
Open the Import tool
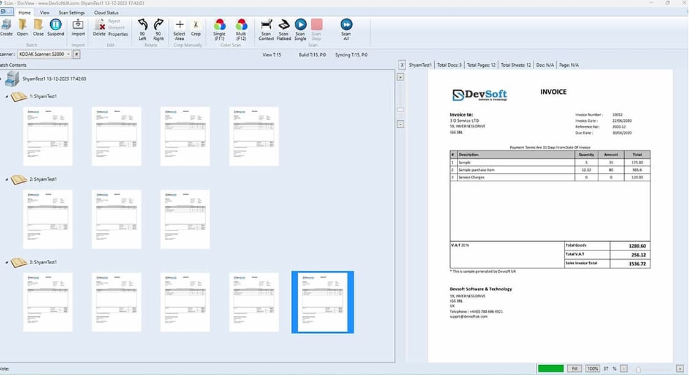(x=78, y=28)
